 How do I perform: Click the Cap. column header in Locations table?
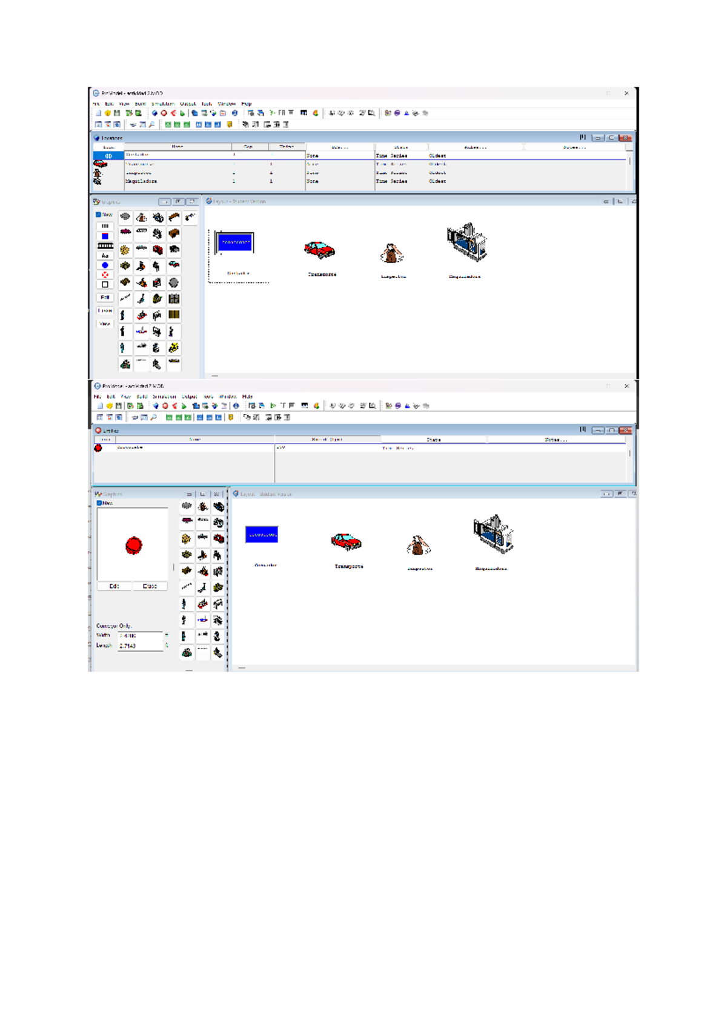pyautogui.click(x=250, y=147)
